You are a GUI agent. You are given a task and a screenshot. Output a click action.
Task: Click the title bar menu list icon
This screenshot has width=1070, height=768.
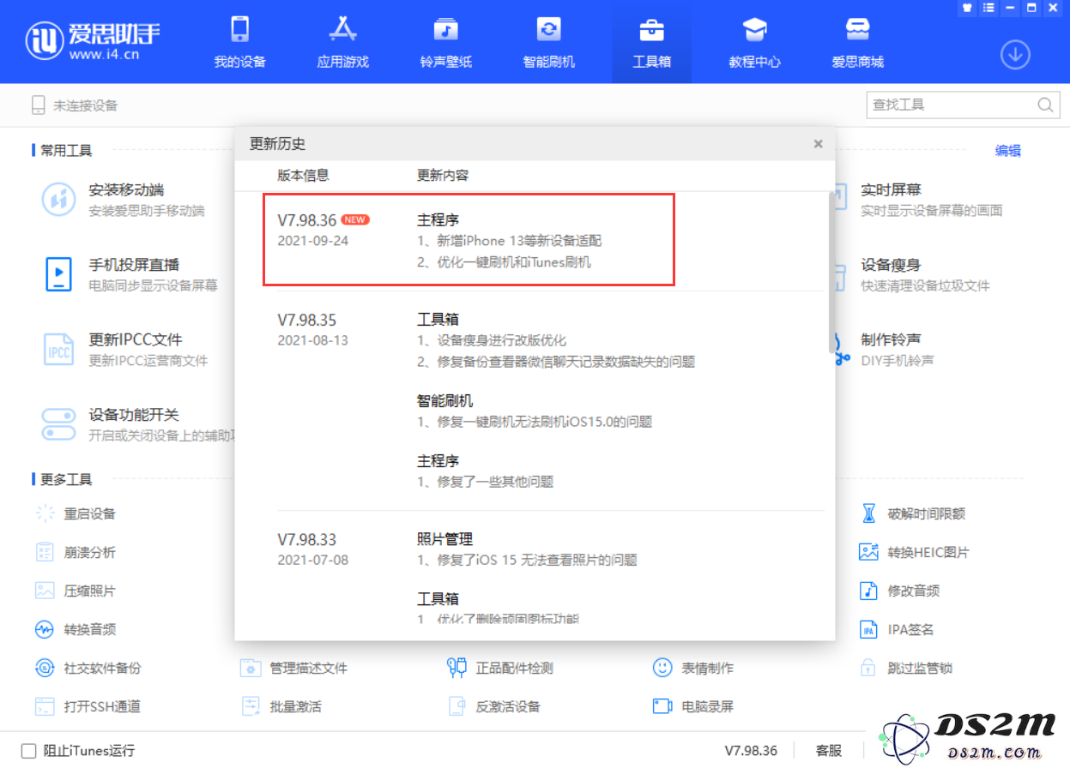[988, 8]
